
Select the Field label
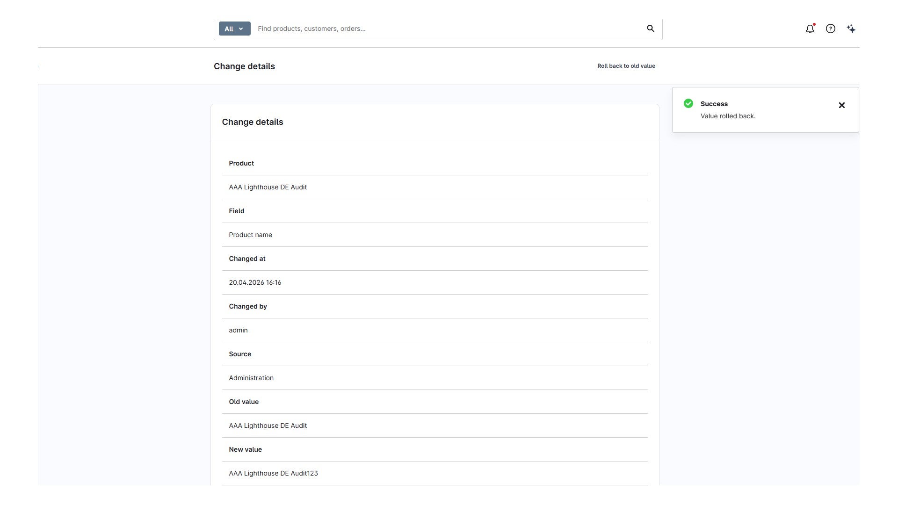pos(237,211)
